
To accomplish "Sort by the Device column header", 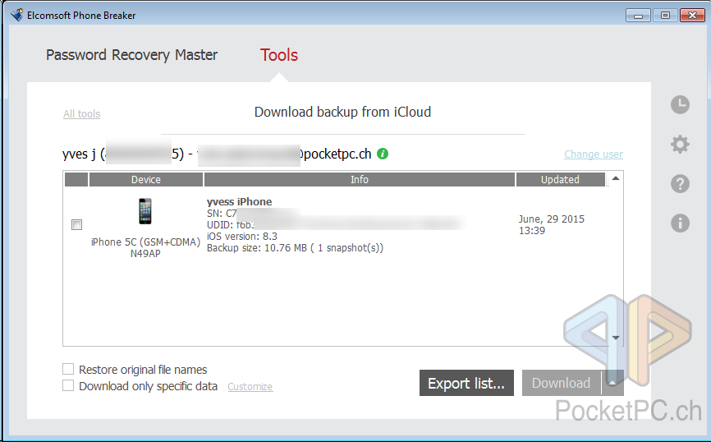I will pyautogui.click(x=146, y=180).
